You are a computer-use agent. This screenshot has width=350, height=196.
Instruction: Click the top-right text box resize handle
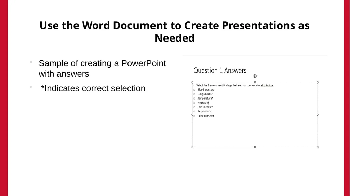(318, 82)
